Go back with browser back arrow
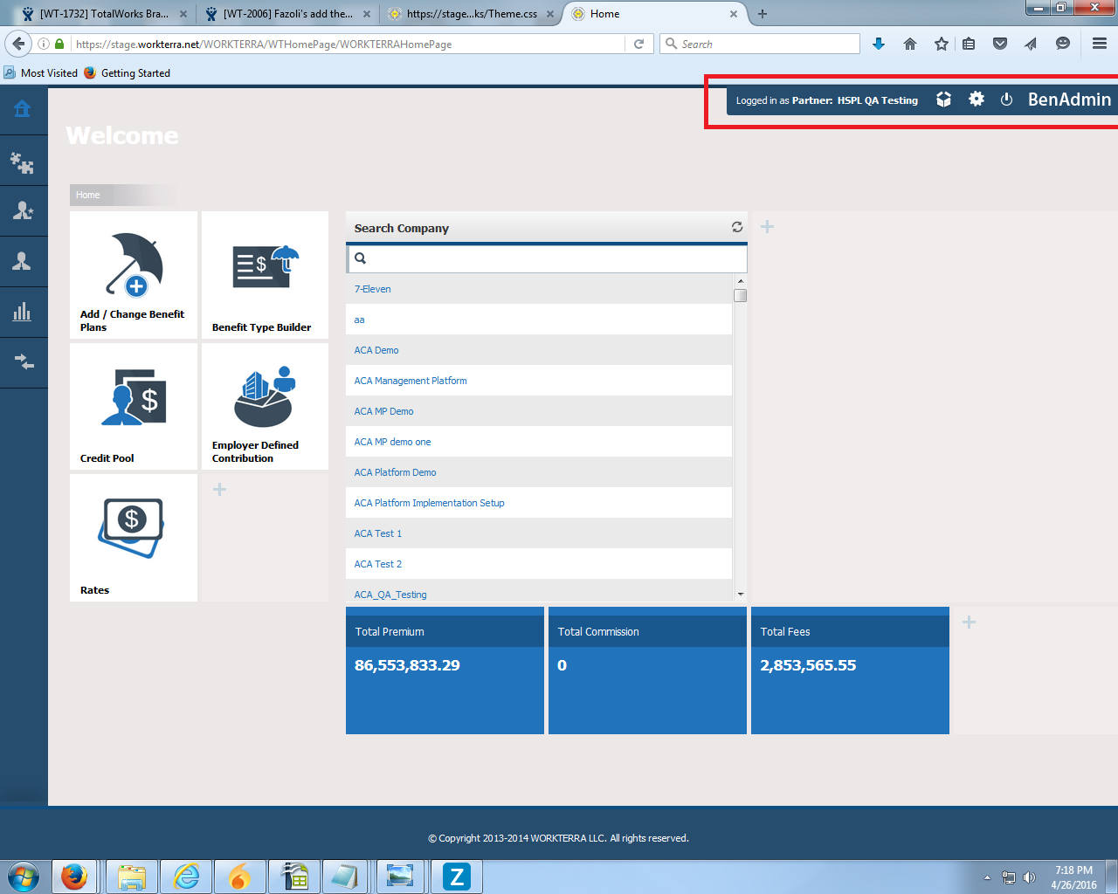1118x894 pixels. coord(18,44)
